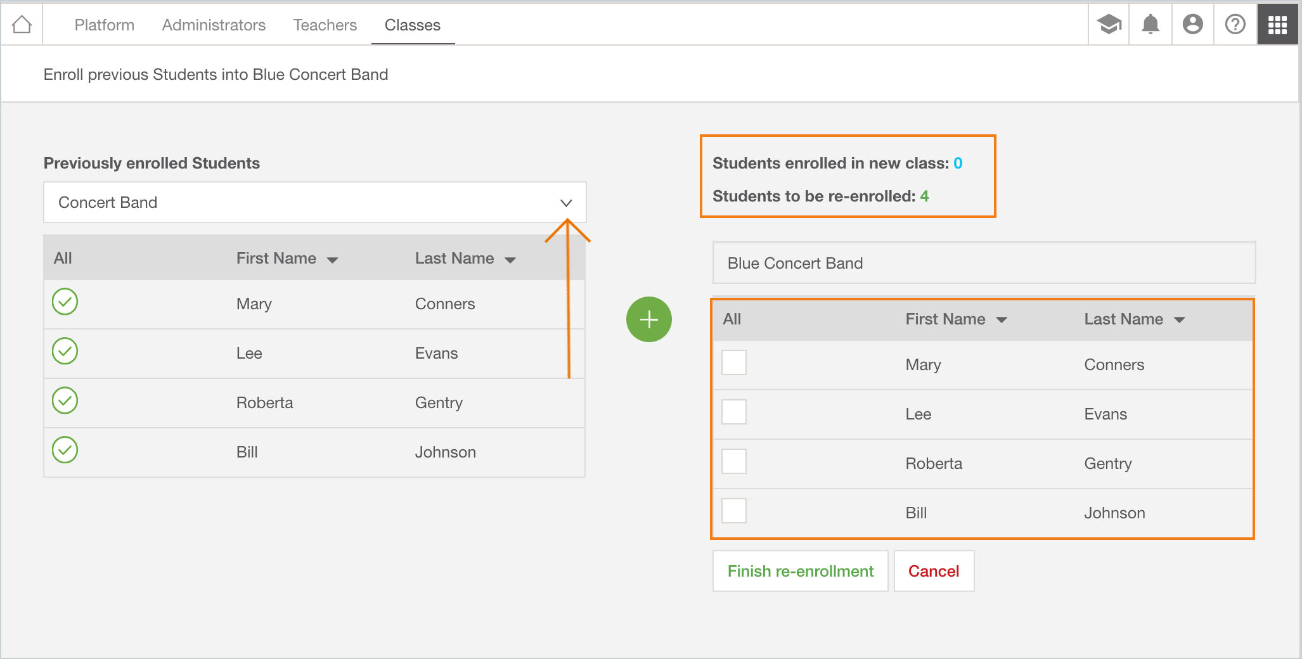
Task: Expand the Concert Band class dropdown
Action: pos(314,202)
